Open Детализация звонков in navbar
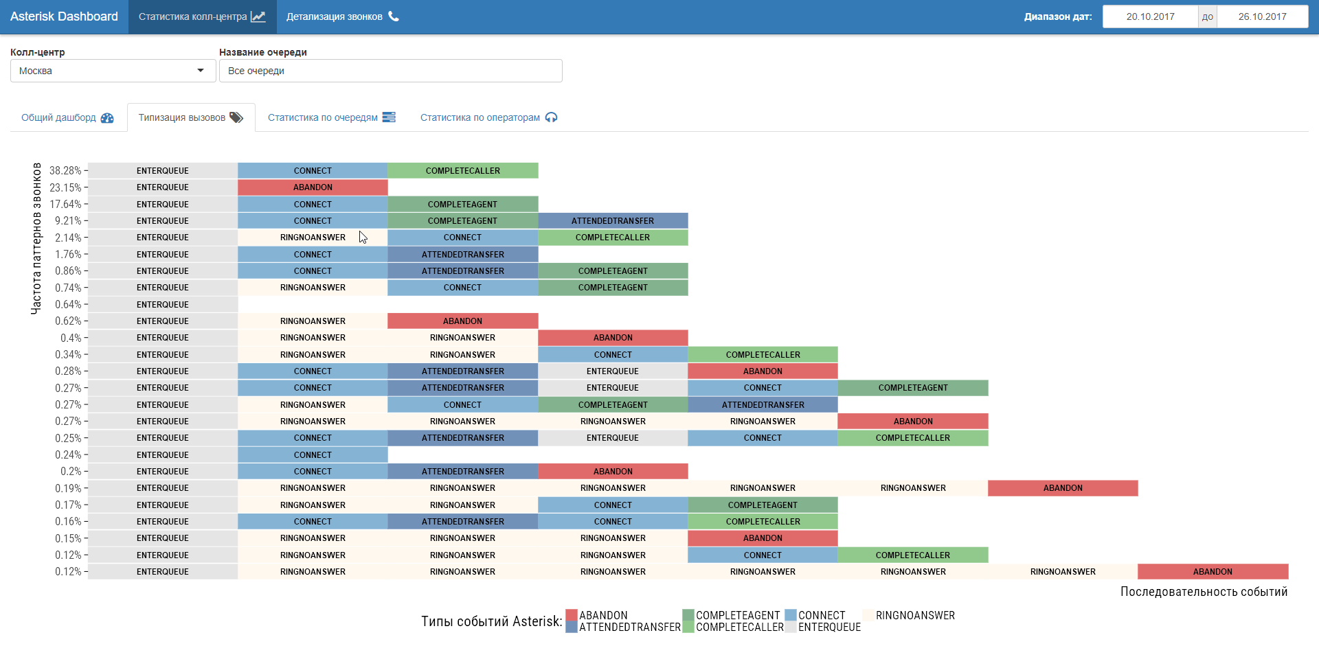The width and height of the screenshot is (1319, 668). click(342, 16)
